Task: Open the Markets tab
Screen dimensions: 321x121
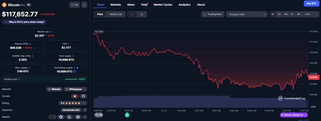Action: (116, 4)
